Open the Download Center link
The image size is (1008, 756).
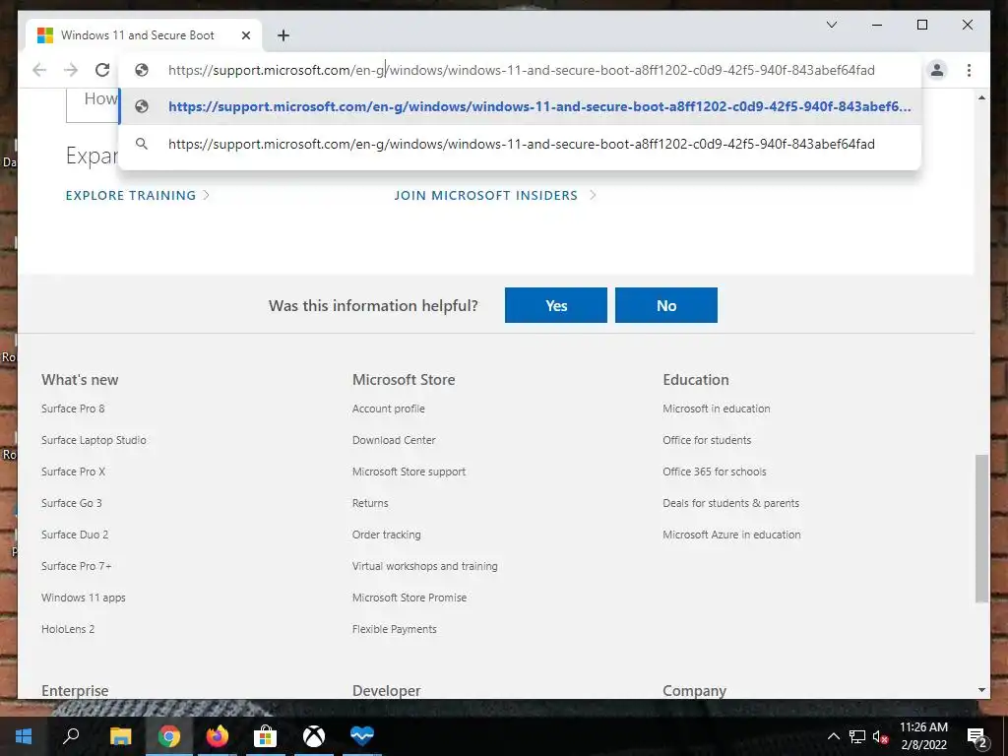394,440
